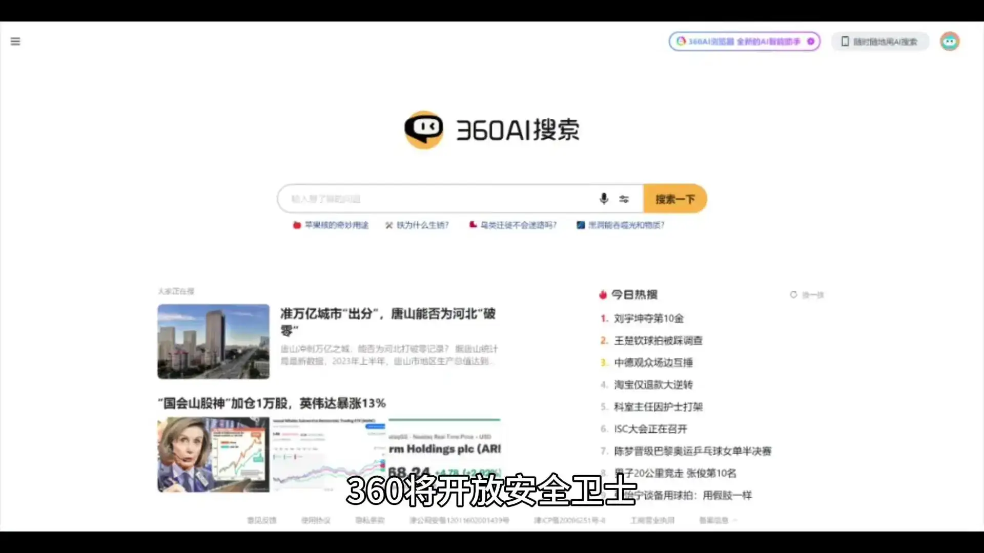Open hot search item 刘宇坤夺第10金
The height and width of the screenshot is (553, 984).
point(650,318)
